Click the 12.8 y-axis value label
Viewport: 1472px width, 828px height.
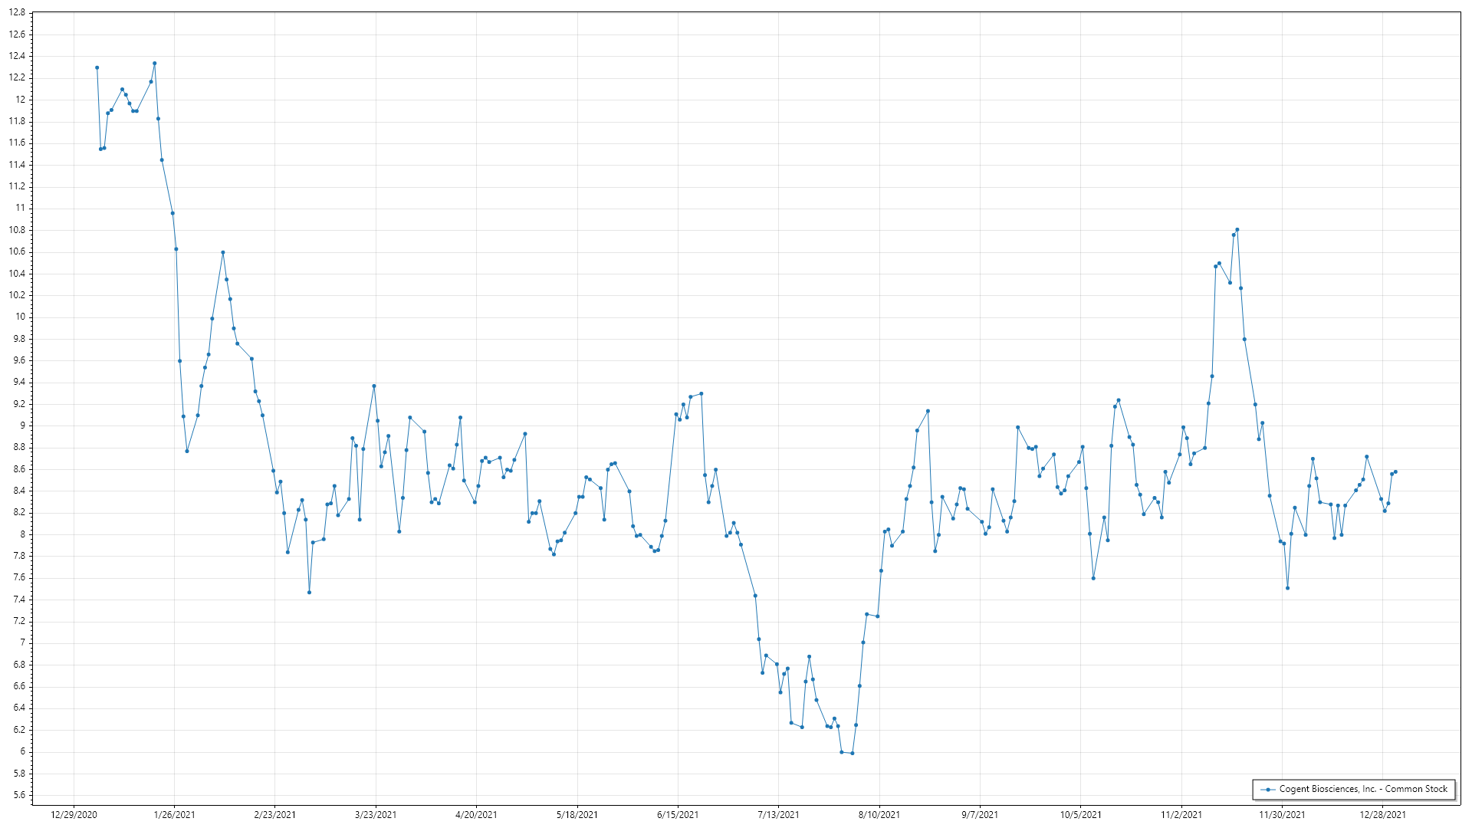tap(17, 13)
